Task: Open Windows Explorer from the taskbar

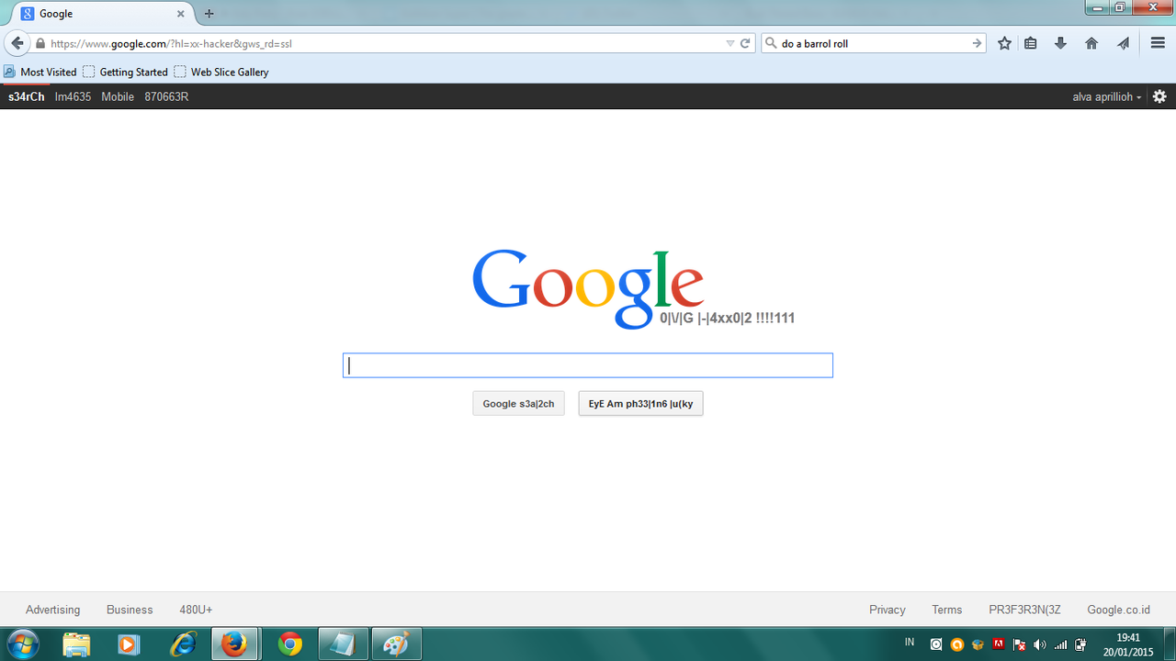Action: tap(77, 644)
